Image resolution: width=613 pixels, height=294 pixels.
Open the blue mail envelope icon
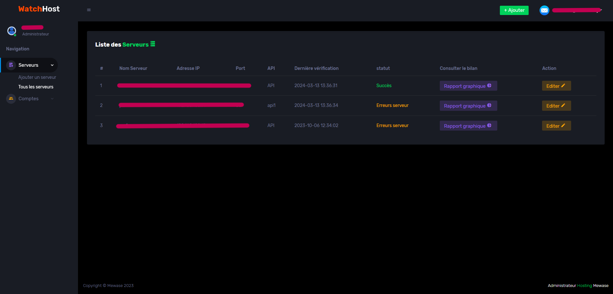click(544, 11)
